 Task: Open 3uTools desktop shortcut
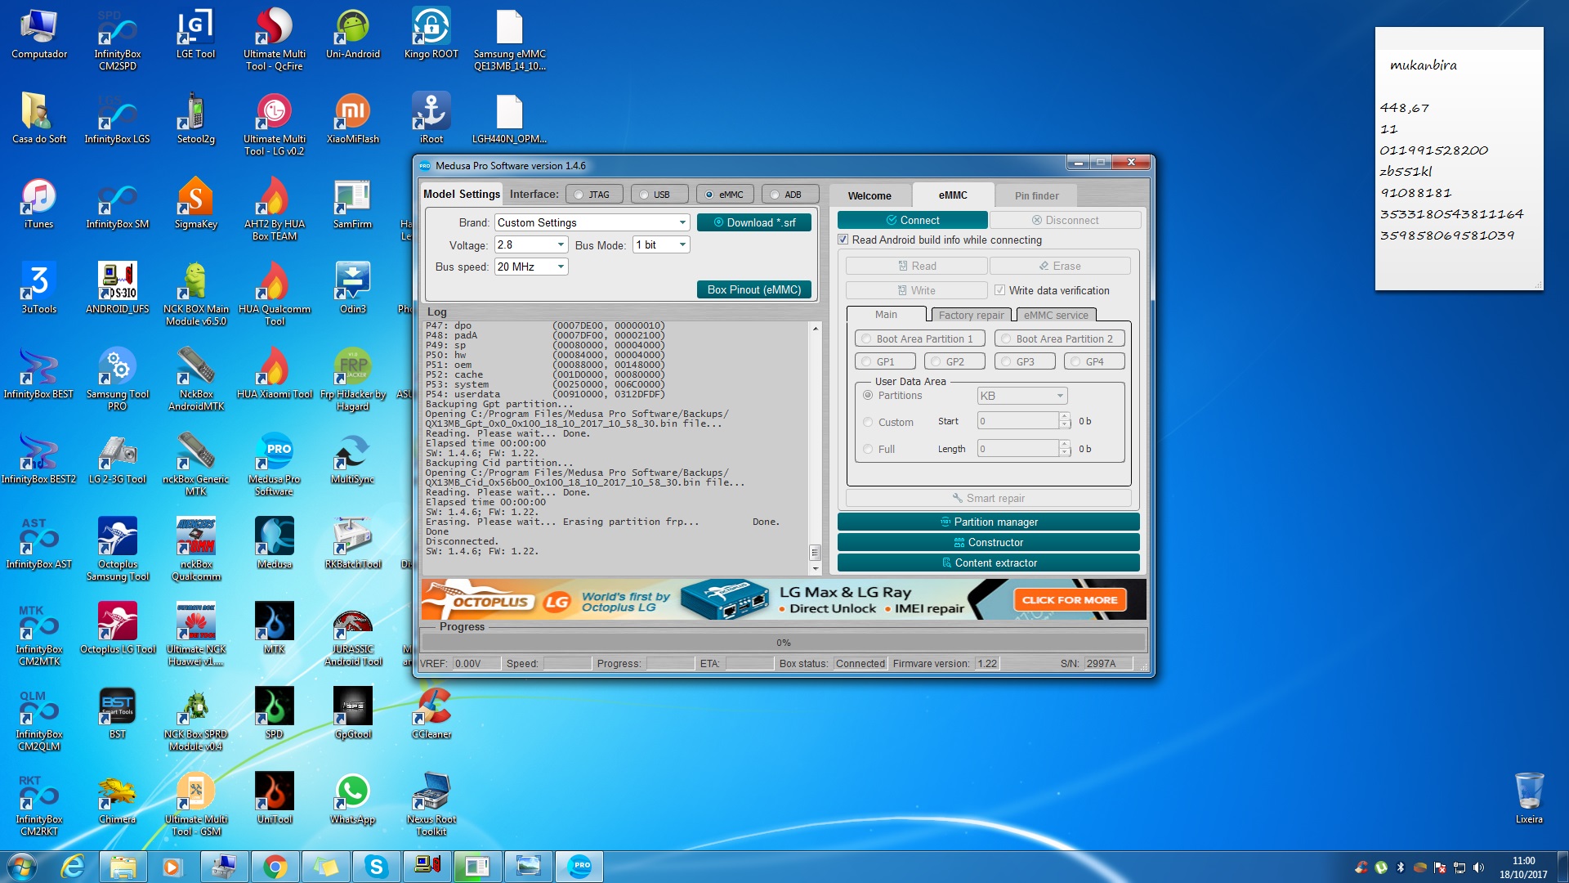pyautogui.click(x=38, y=290)
